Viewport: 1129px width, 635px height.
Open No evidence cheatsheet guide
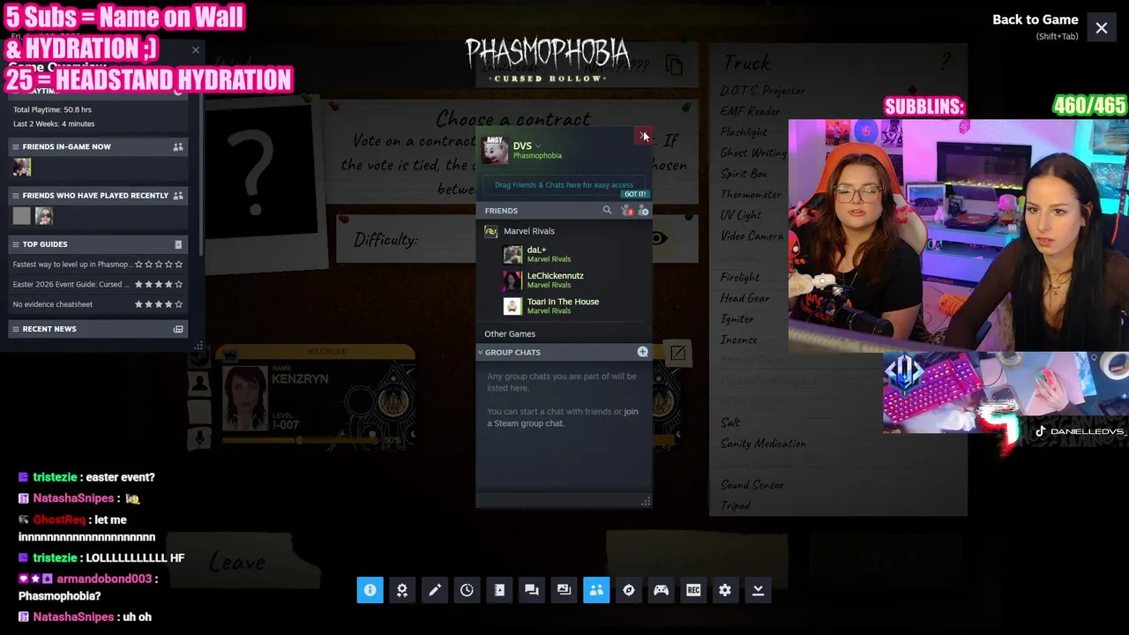coord(53,304)
